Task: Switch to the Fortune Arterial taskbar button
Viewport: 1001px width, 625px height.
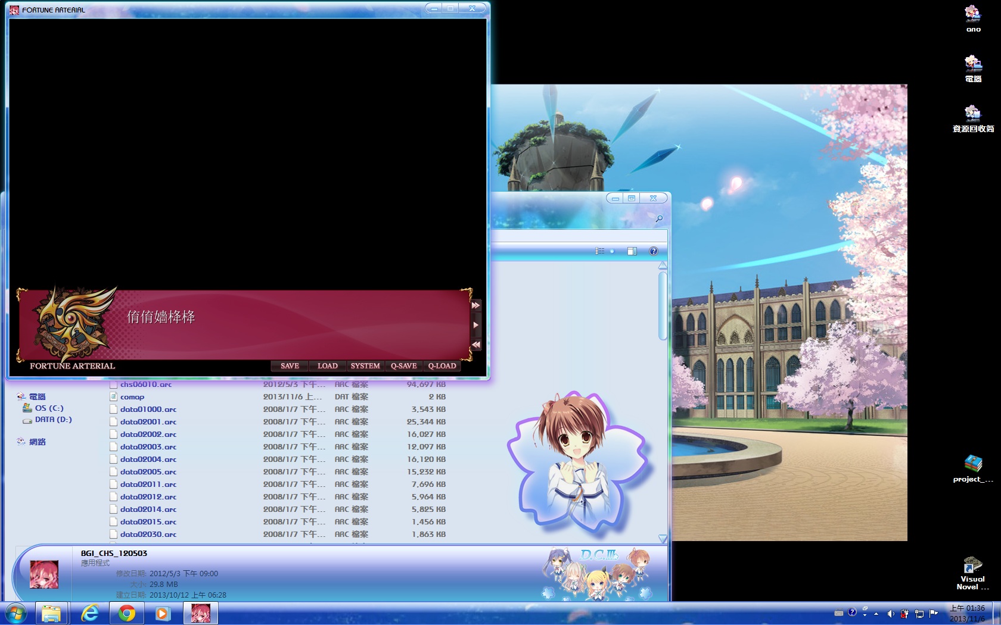Action: click(200, 613)
